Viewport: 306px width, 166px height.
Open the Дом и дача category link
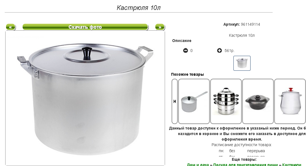[198, 165]
